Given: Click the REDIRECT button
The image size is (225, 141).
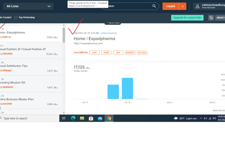Looking at the screenshot, I should pyautogui.click(x=130, y=53).
